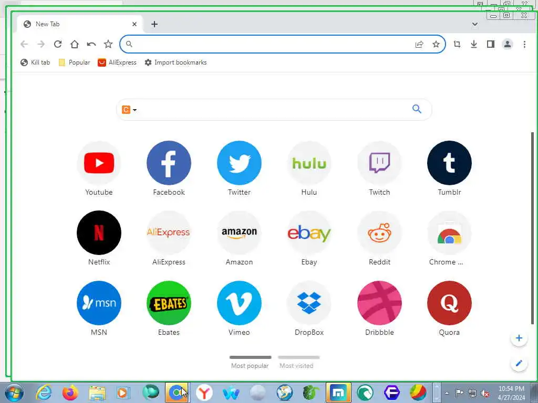Image resolution: width=538 pixels, height=403 pixels.
Task: Open the downloads icon in toolbar
Action: click(x=474, y=44)
